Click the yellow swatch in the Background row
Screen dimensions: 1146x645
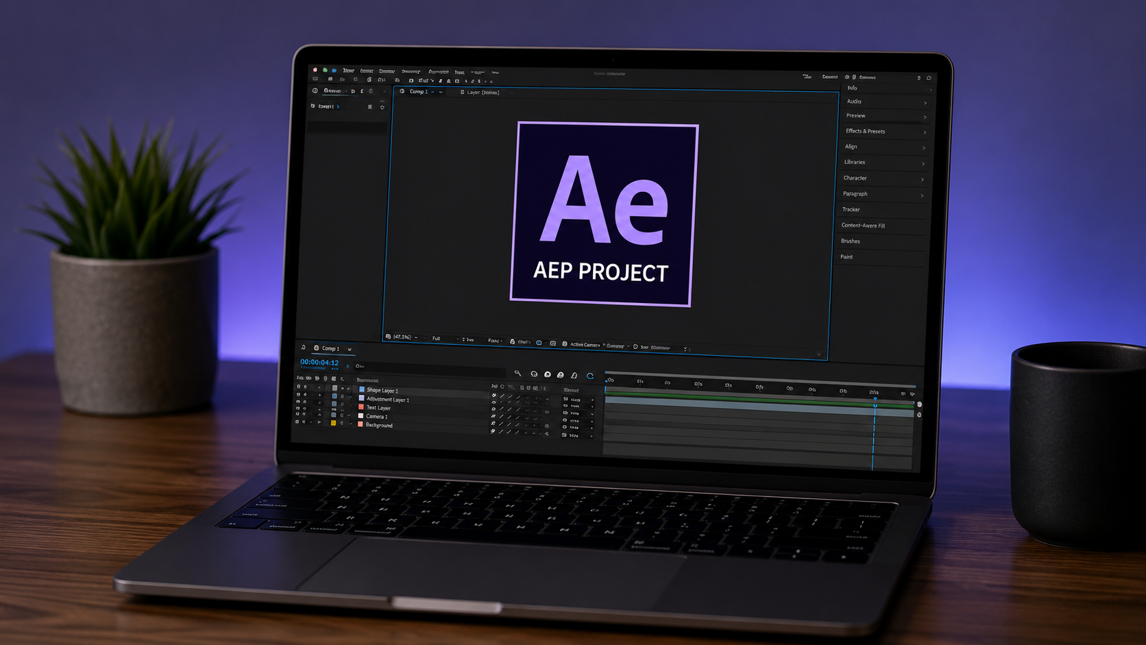pos(334,423)
